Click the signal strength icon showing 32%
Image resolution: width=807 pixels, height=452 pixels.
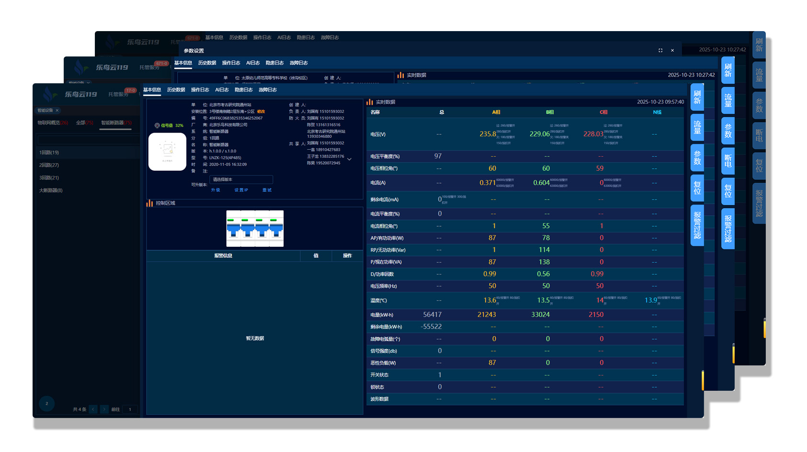(157, 125)
